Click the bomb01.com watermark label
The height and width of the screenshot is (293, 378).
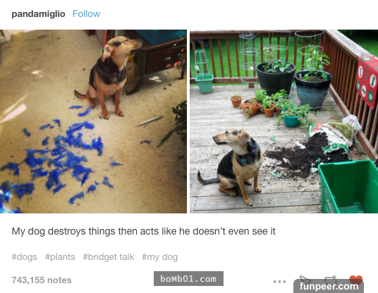tap(188, 278)
